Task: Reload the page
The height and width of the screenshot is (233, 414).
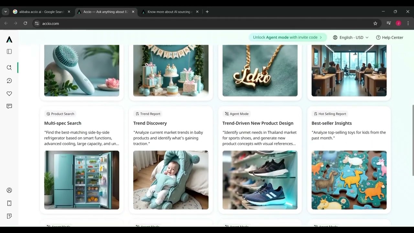Action: pyautogui.click(x=25, y=23)
